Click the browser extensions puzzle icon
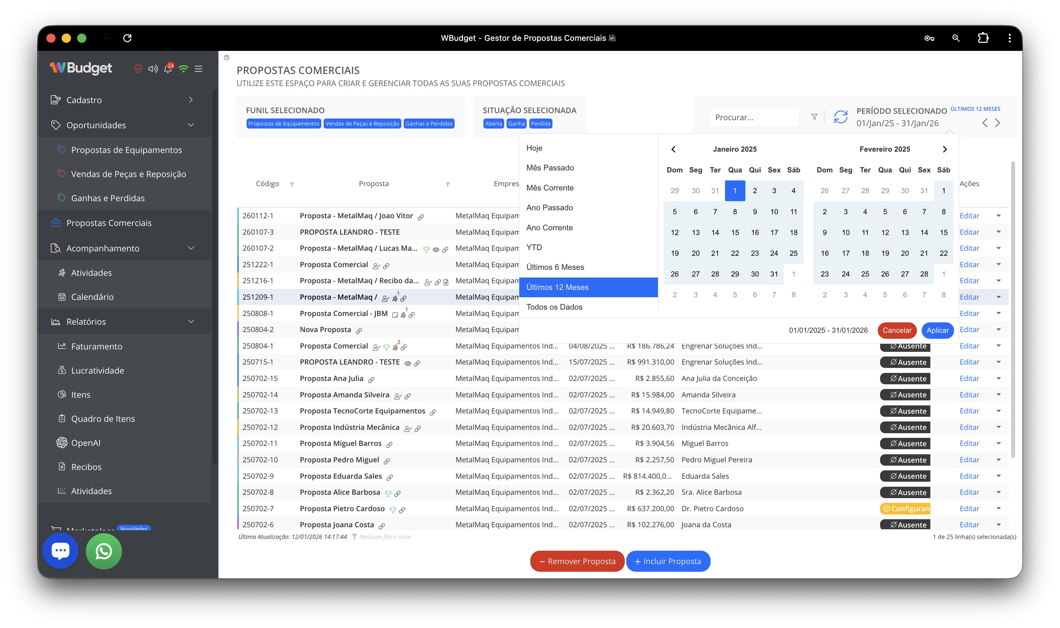 click(x=983, y=38)
